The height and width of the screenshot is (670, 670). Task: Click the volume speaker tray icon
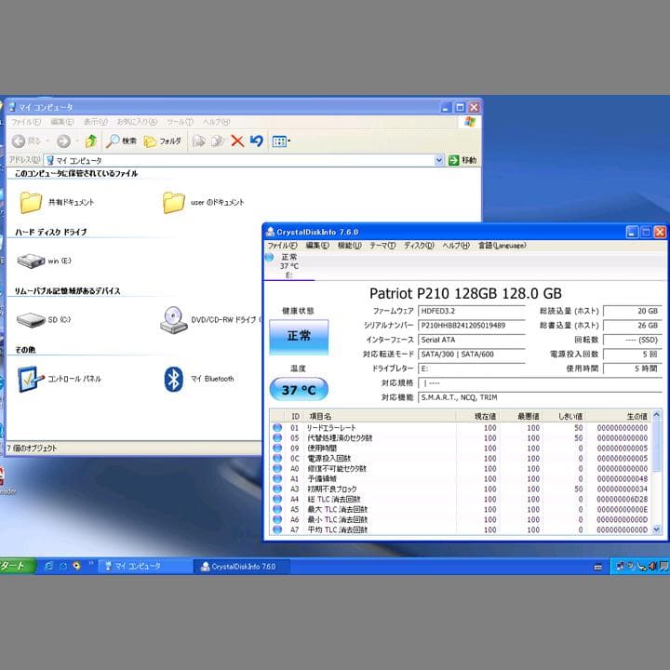(652, 567)
